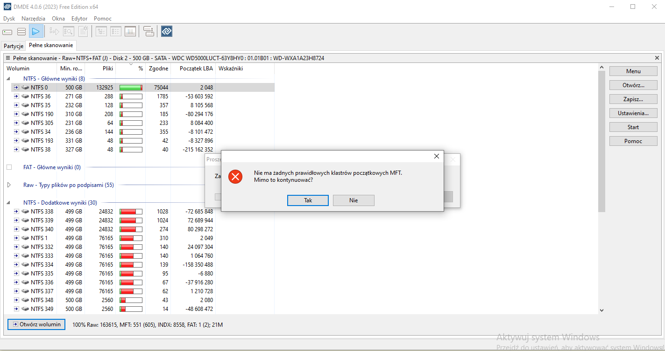This screenshot has height=351, width=665.
Task: Select the NTFS 338 volume row
Action: [139, 212]
